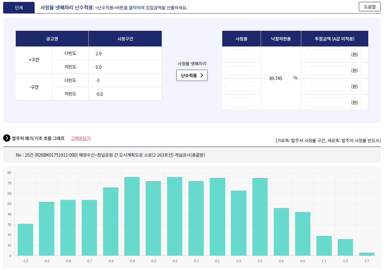Click the chart bar labeled -0.3
384x270 pixels.
coord(132,216)
